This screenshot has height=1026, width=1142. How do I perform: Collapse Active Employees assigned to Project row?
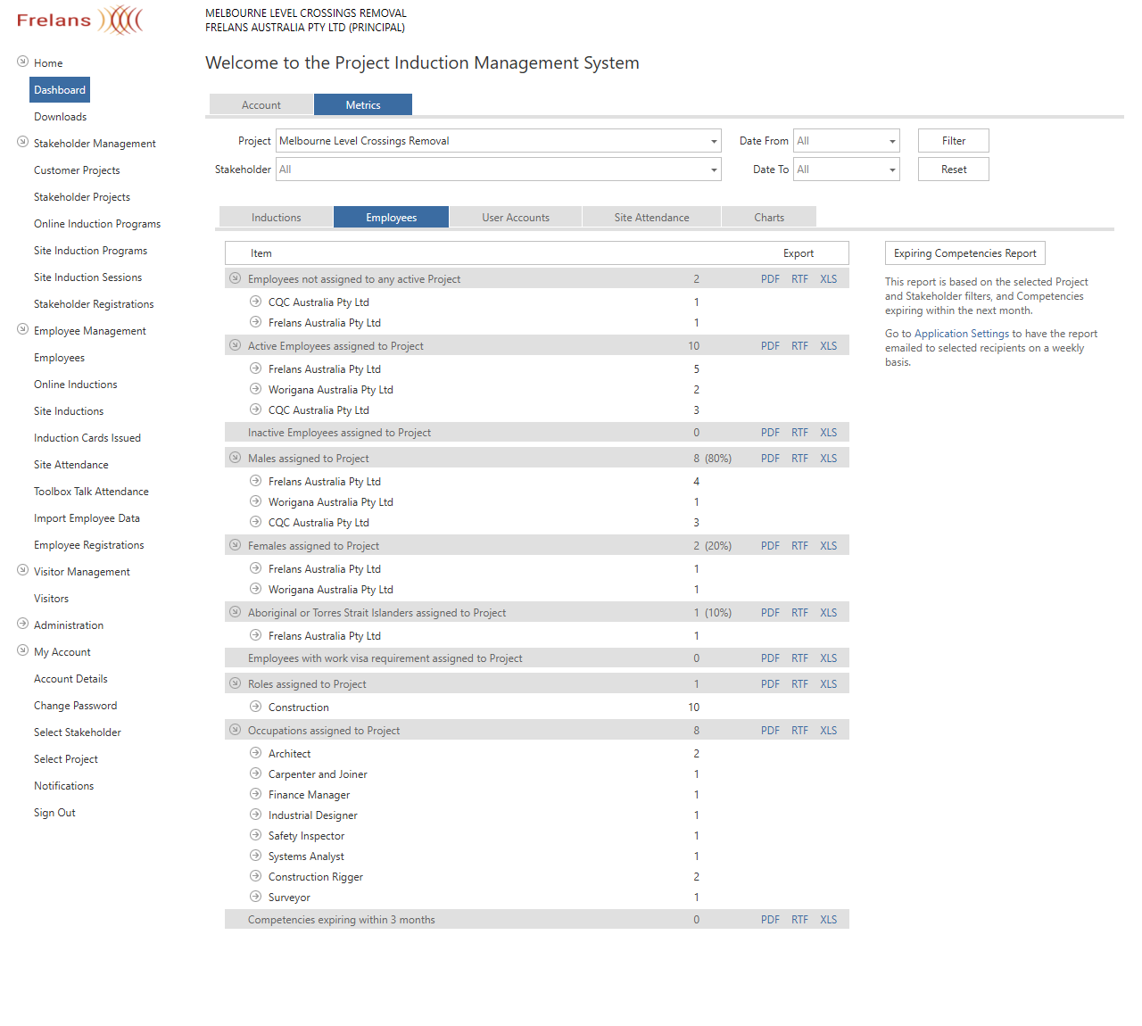(236, 345)
